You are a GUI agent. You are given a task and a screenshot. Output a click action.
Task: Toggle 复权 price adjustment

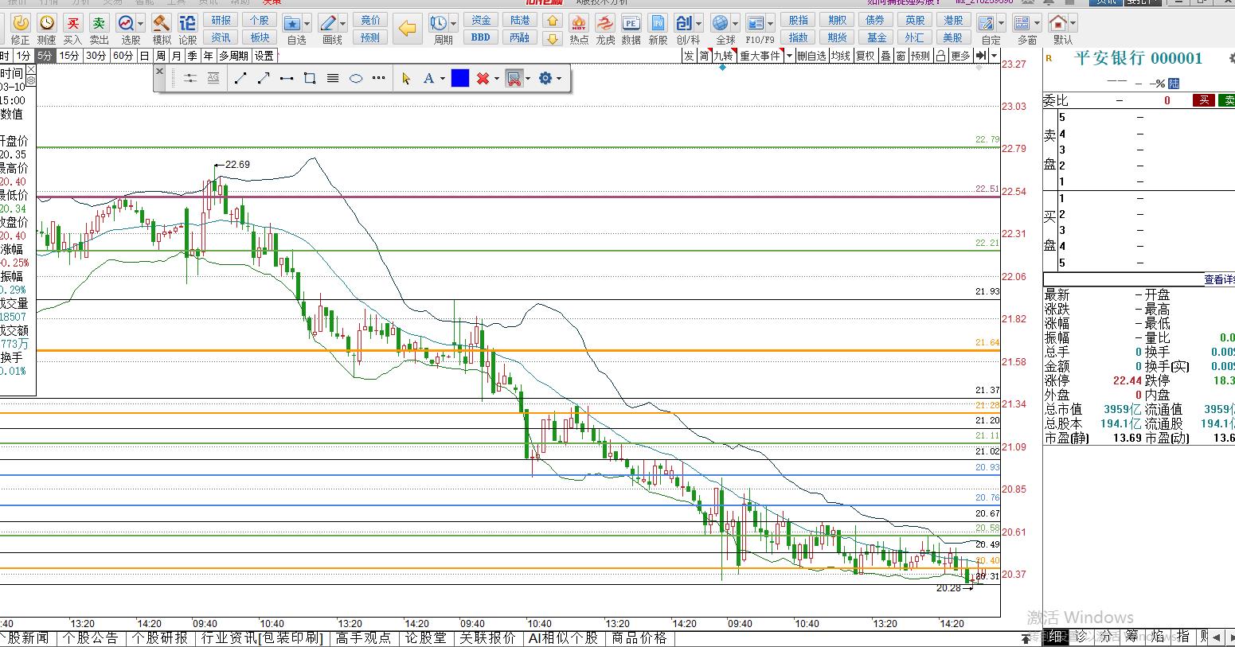pos(866,56)
